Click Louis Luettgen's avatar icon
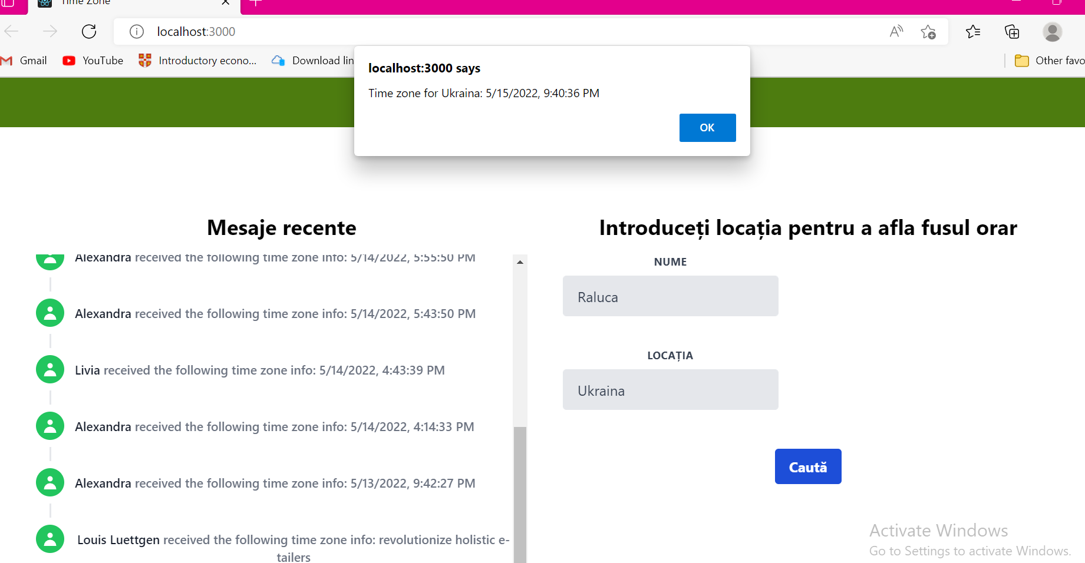The height and width of the screenshot is (563, 1085). pyautogui.click(x=50, y=539)
